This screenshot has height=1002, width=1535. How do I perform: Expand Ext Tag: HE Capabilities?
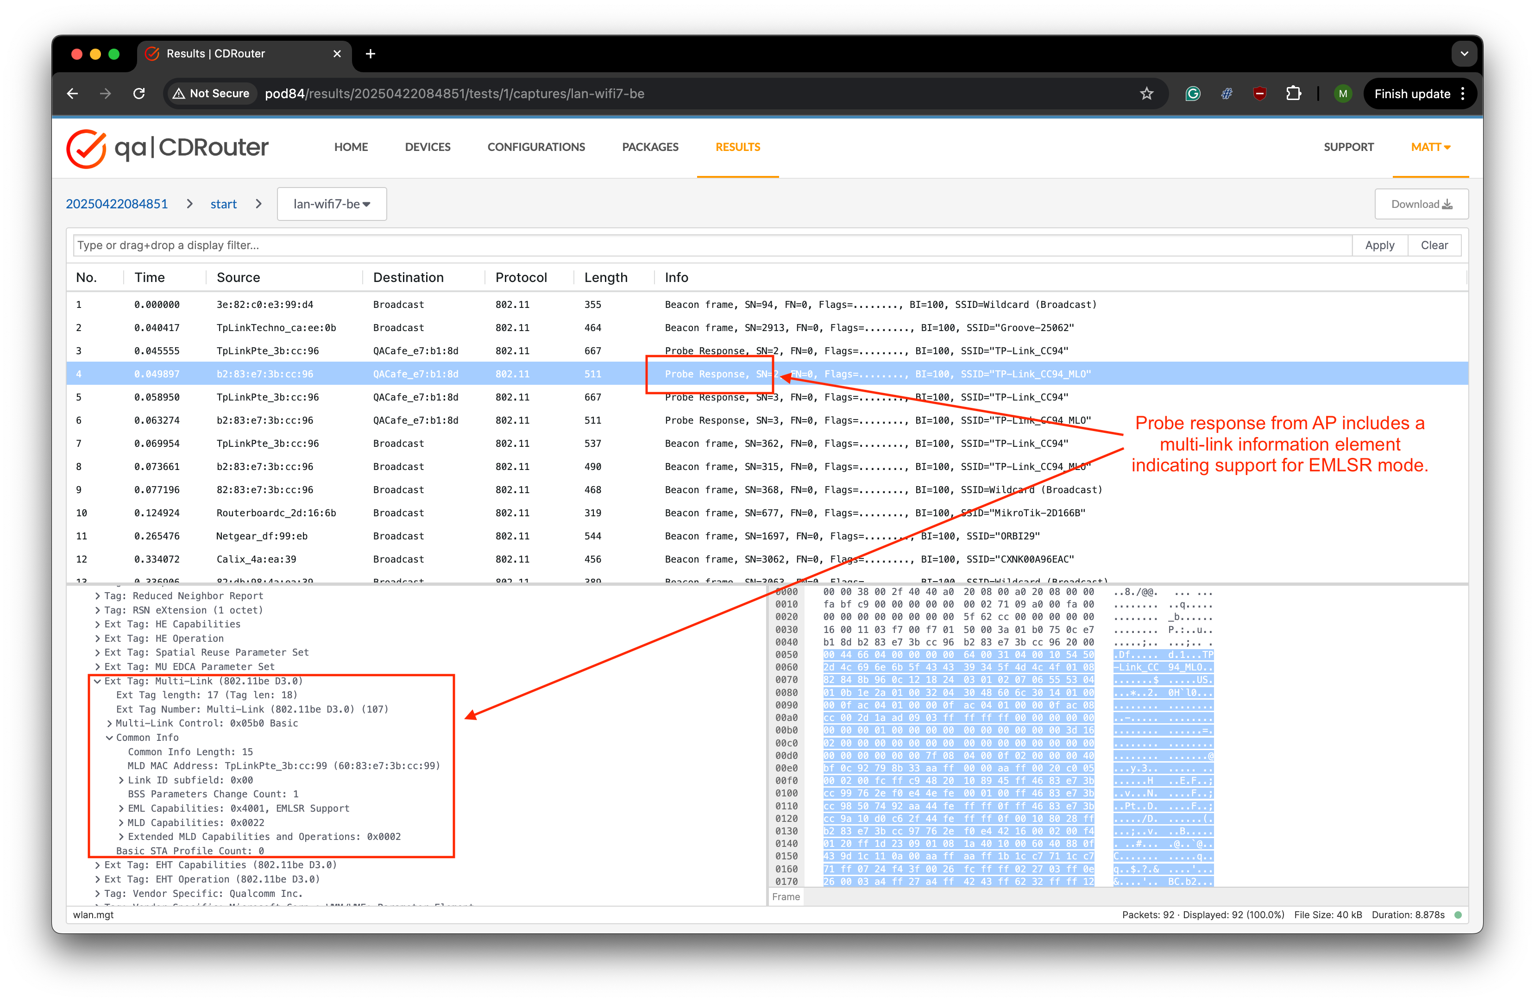tap(97, 624)
